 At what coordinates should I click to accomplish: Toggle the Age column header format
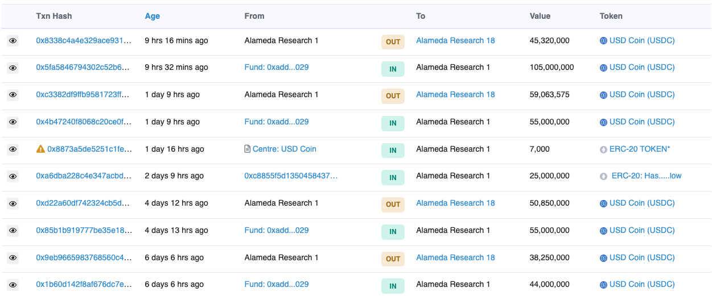tap(152, 16)
